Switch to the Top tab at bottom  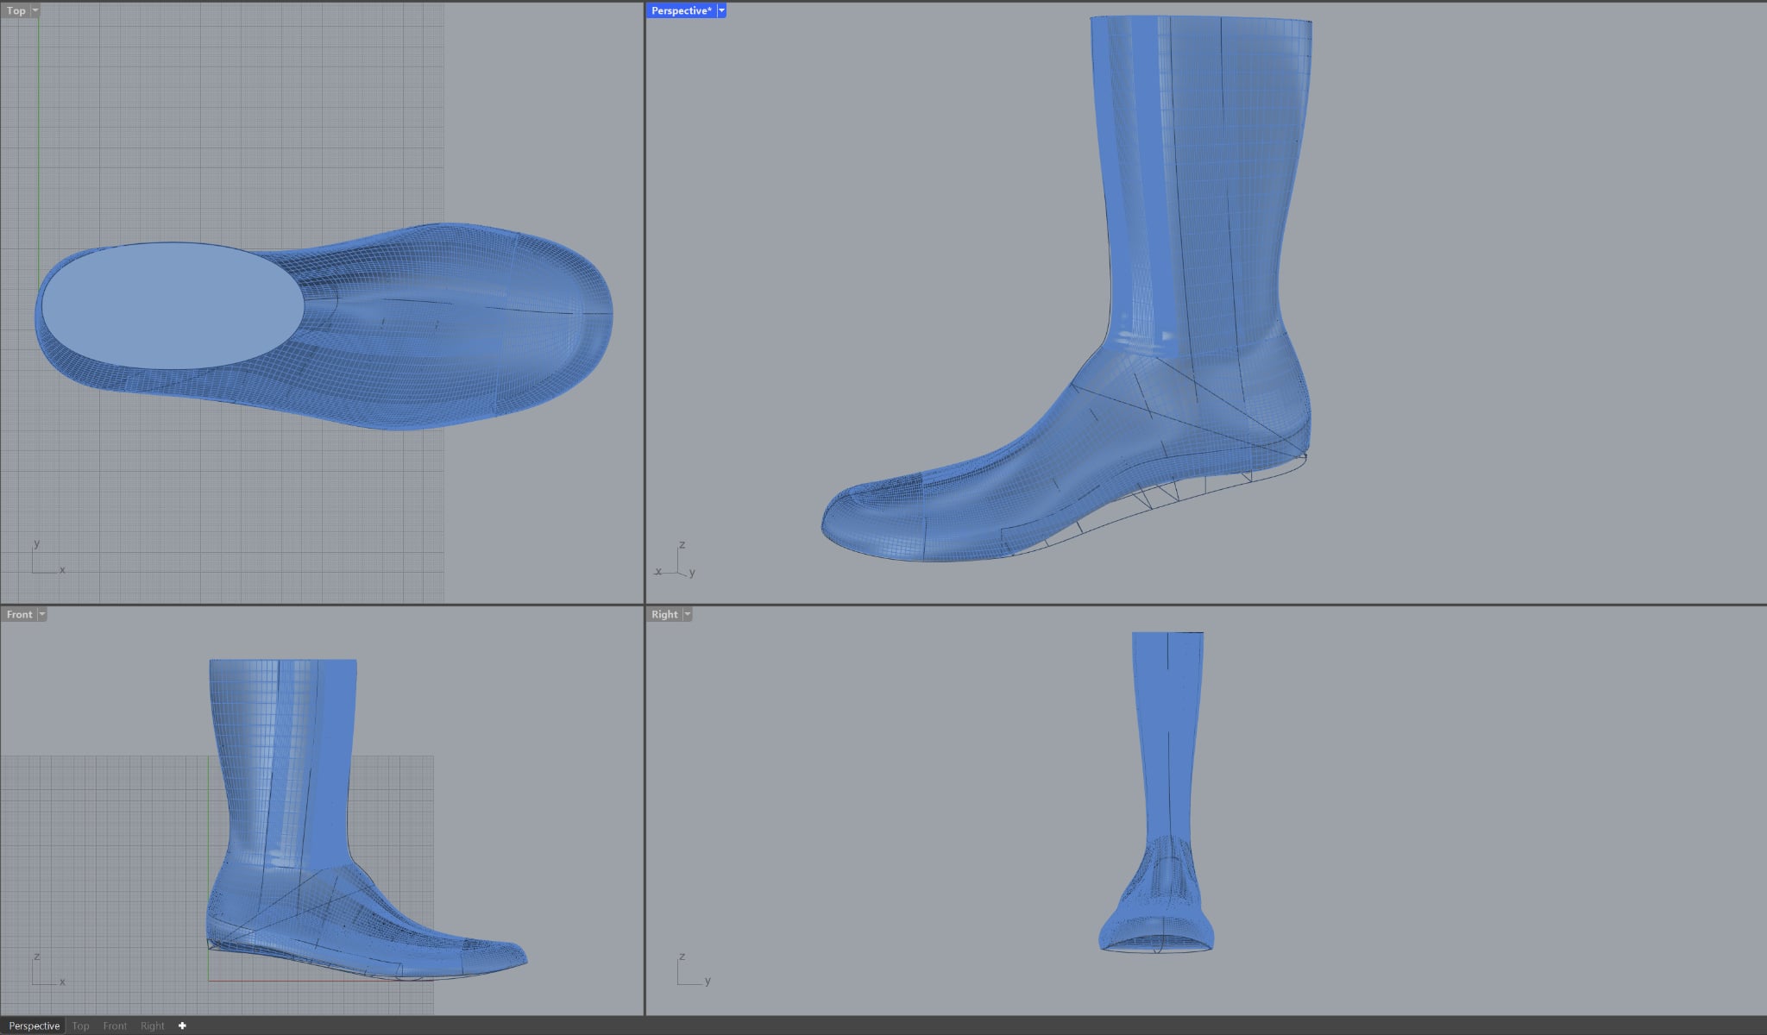point(80,1026)
